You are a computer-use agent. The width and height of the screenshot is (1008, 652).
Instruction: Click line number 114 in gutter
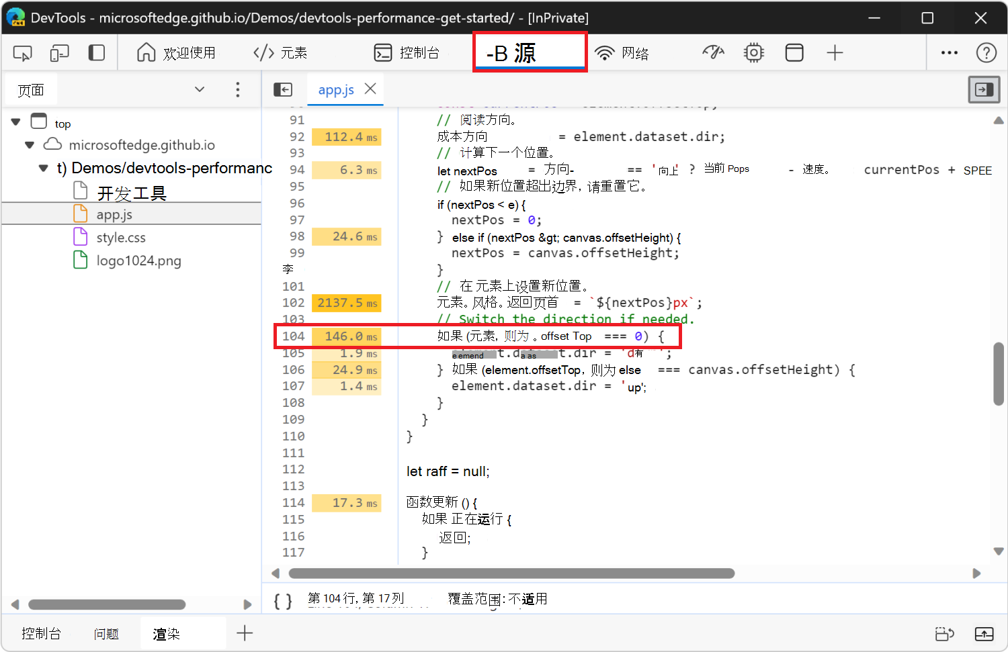[293, 503]
